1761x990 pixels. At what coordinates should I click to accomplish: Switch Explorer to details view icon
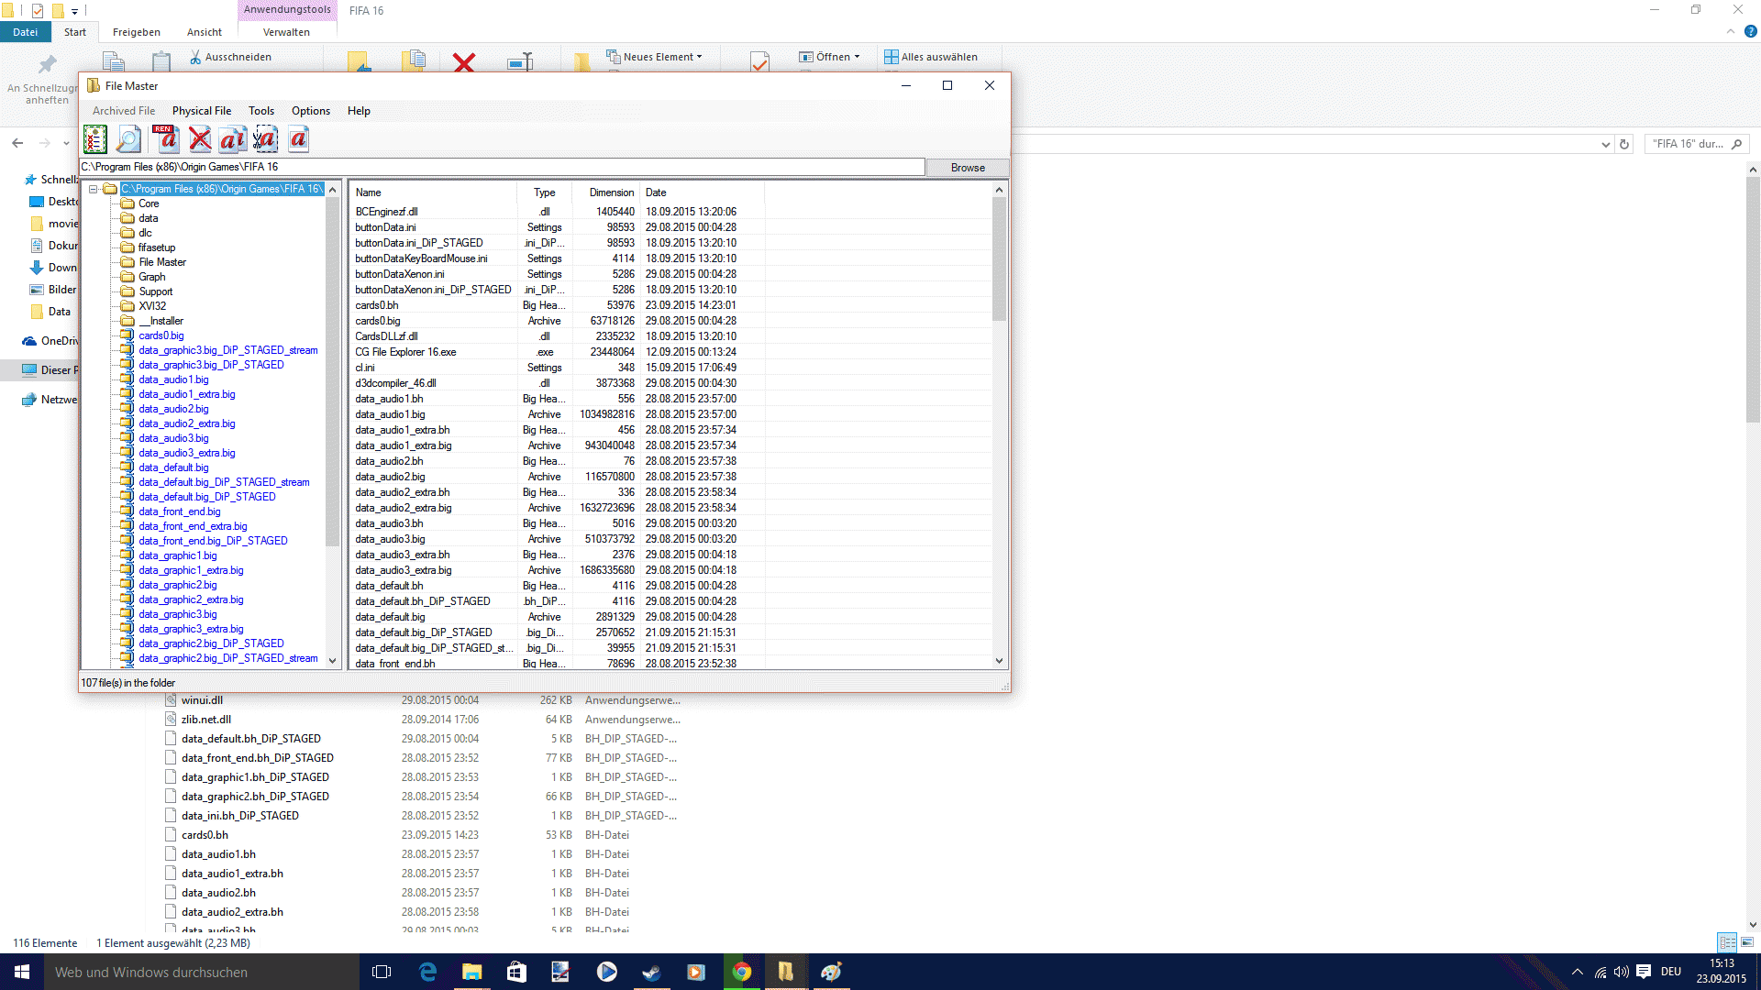click(1727, 942)
